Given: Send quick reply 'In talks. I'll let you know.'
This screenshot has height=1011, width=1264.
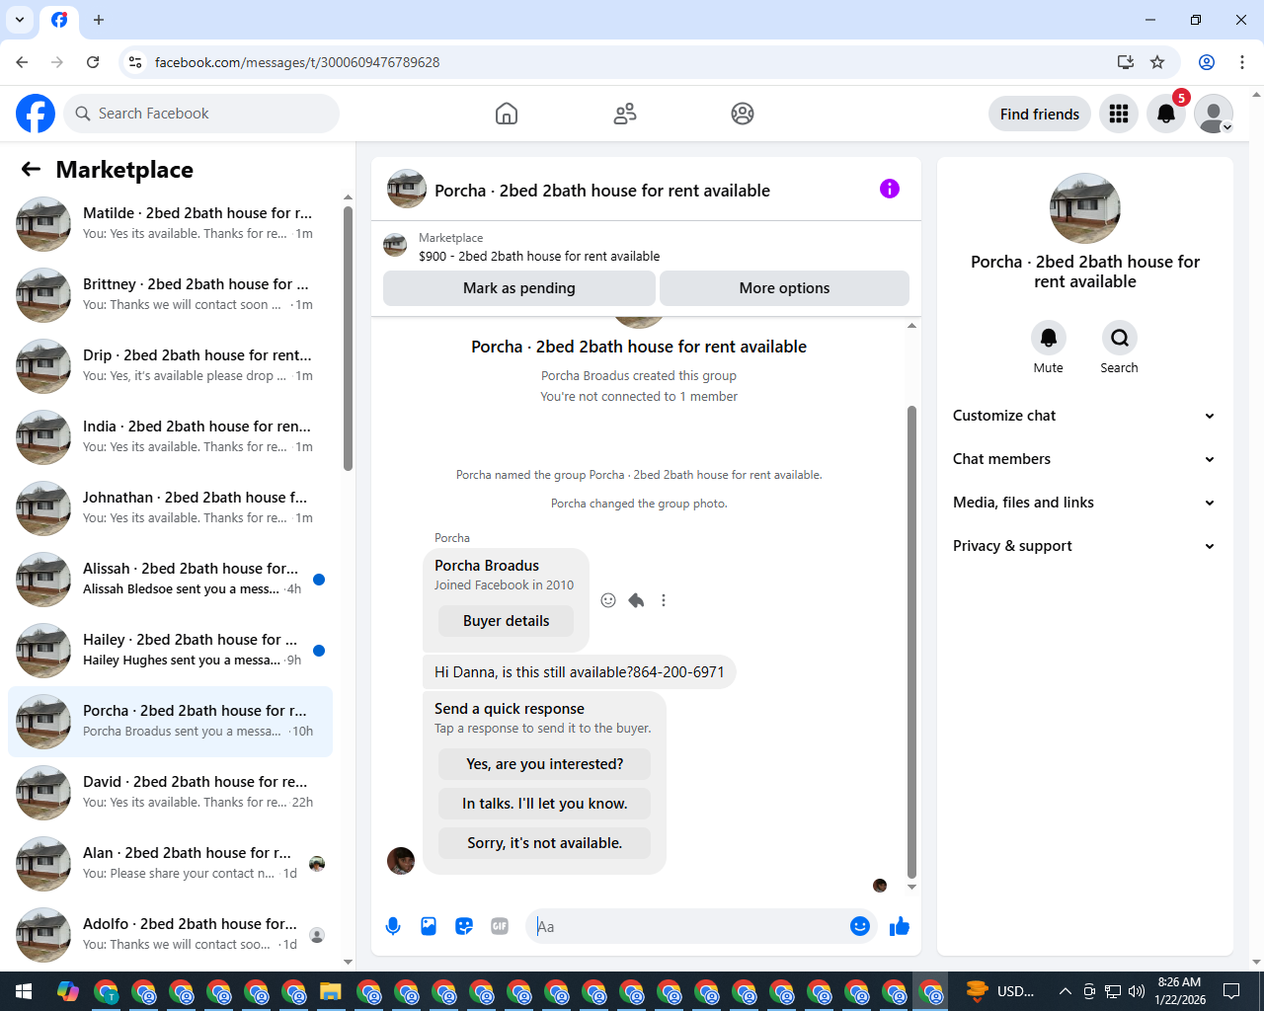Looking at the screenshot, I should (x=544, y=804).
